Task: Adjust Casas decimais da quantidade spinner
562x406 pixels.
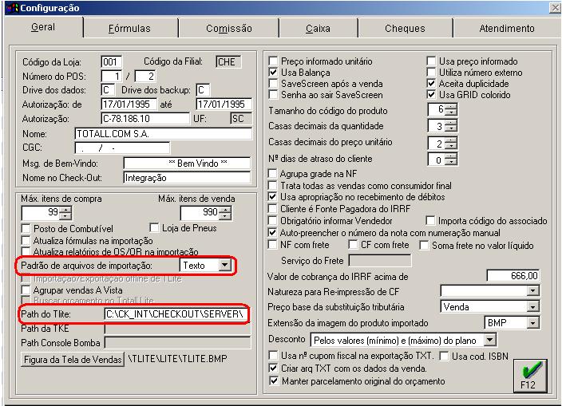Action: click(451, 126)
